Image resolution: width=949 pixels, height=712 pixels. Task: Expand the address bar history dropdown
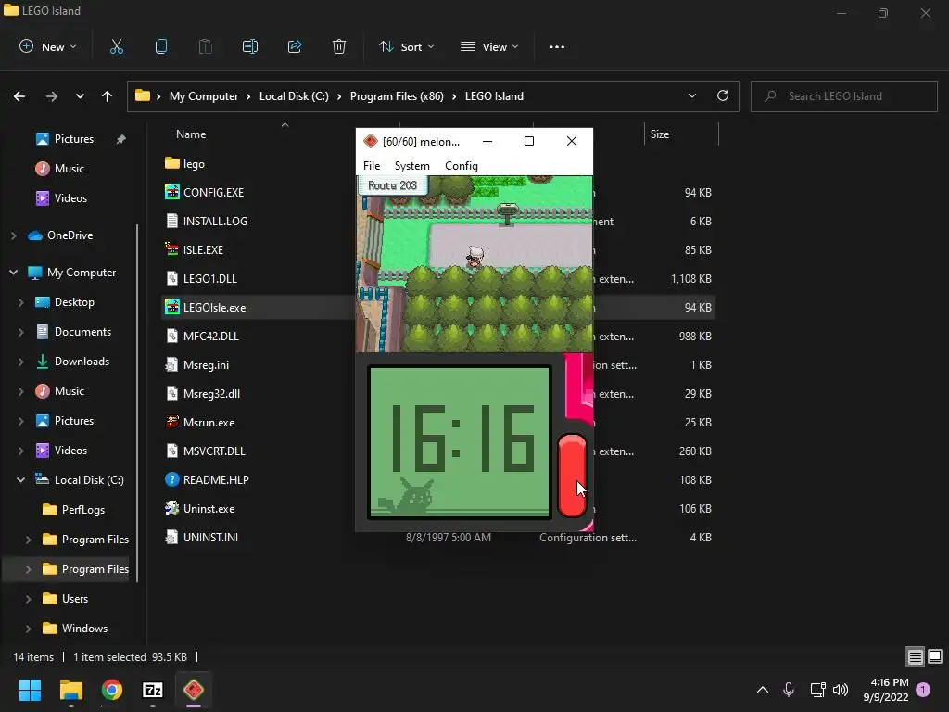[x=691, y=95]
